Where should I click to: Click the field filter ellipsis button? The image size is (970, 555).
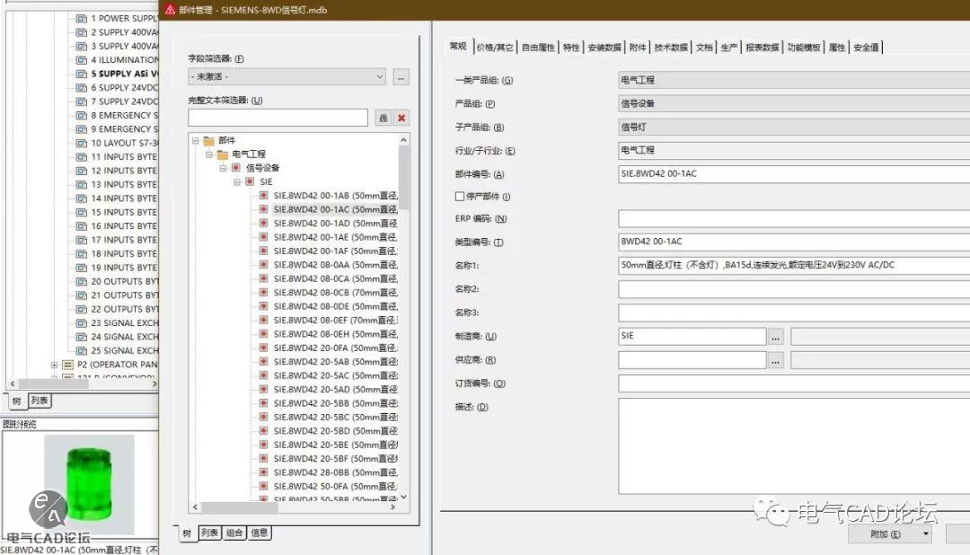coord(401,77)
